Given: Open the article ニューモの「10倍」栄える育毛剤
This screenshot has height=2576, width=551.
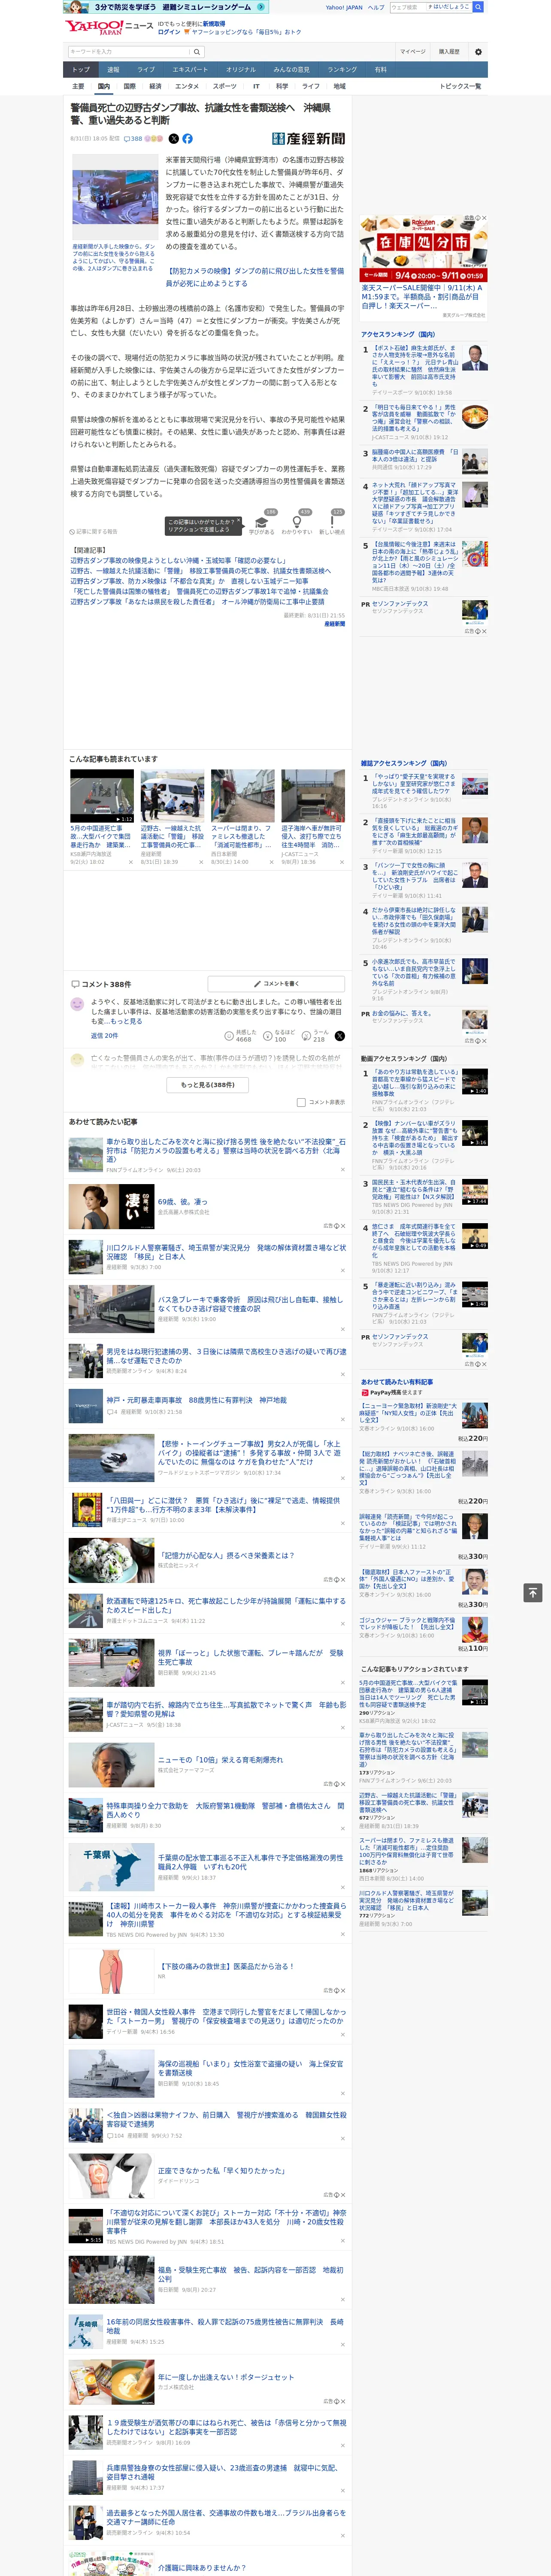Looking at the screenshot, I should (x=220, y=1759).
